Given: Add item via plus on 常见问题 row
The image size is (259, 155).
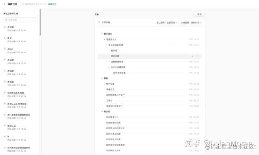Looking at the screenshot, I should [192, 56].
